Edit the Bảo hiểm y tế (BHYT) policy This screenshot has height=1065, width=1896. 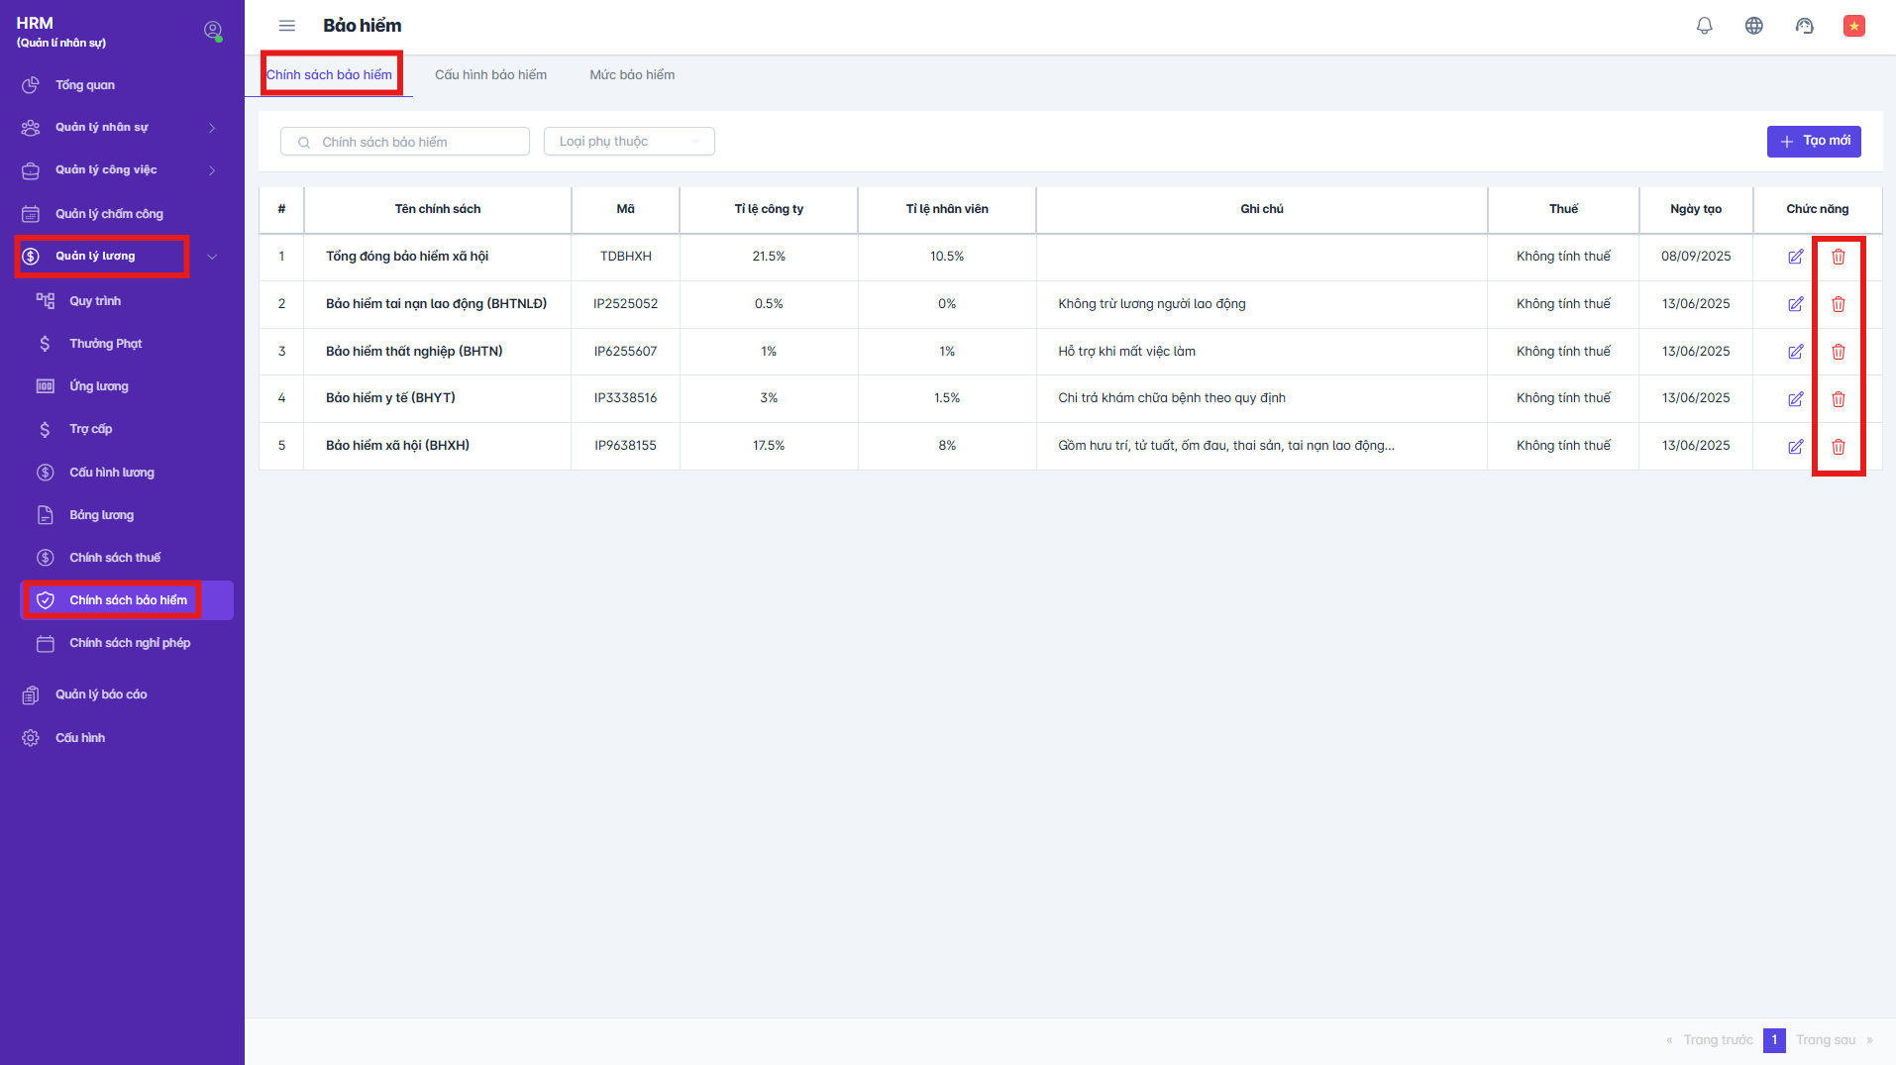point(1795,399)
